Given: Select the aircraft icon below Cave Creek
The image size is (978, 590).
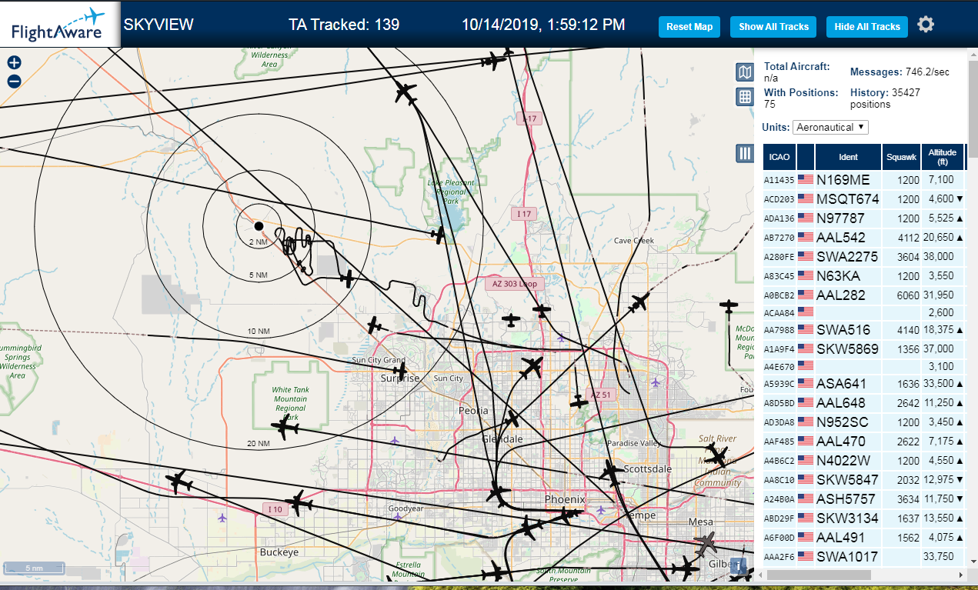Looking at the screenshot, I should pyautogui.click(x=639, y=302).
